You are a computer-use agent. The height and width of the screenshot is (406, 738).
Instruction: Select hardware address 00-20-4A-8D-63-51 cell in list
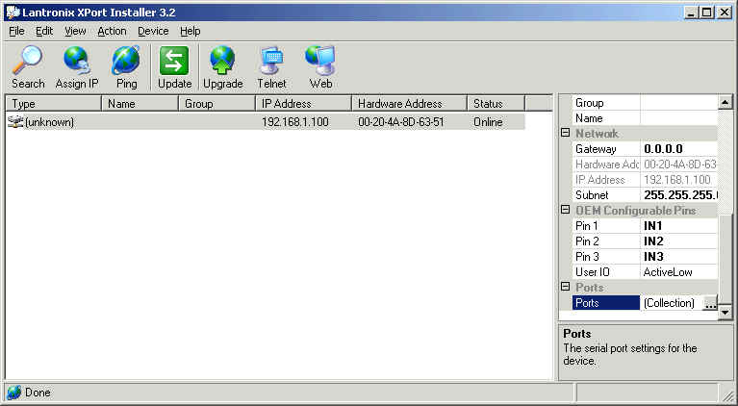point(401,122)
